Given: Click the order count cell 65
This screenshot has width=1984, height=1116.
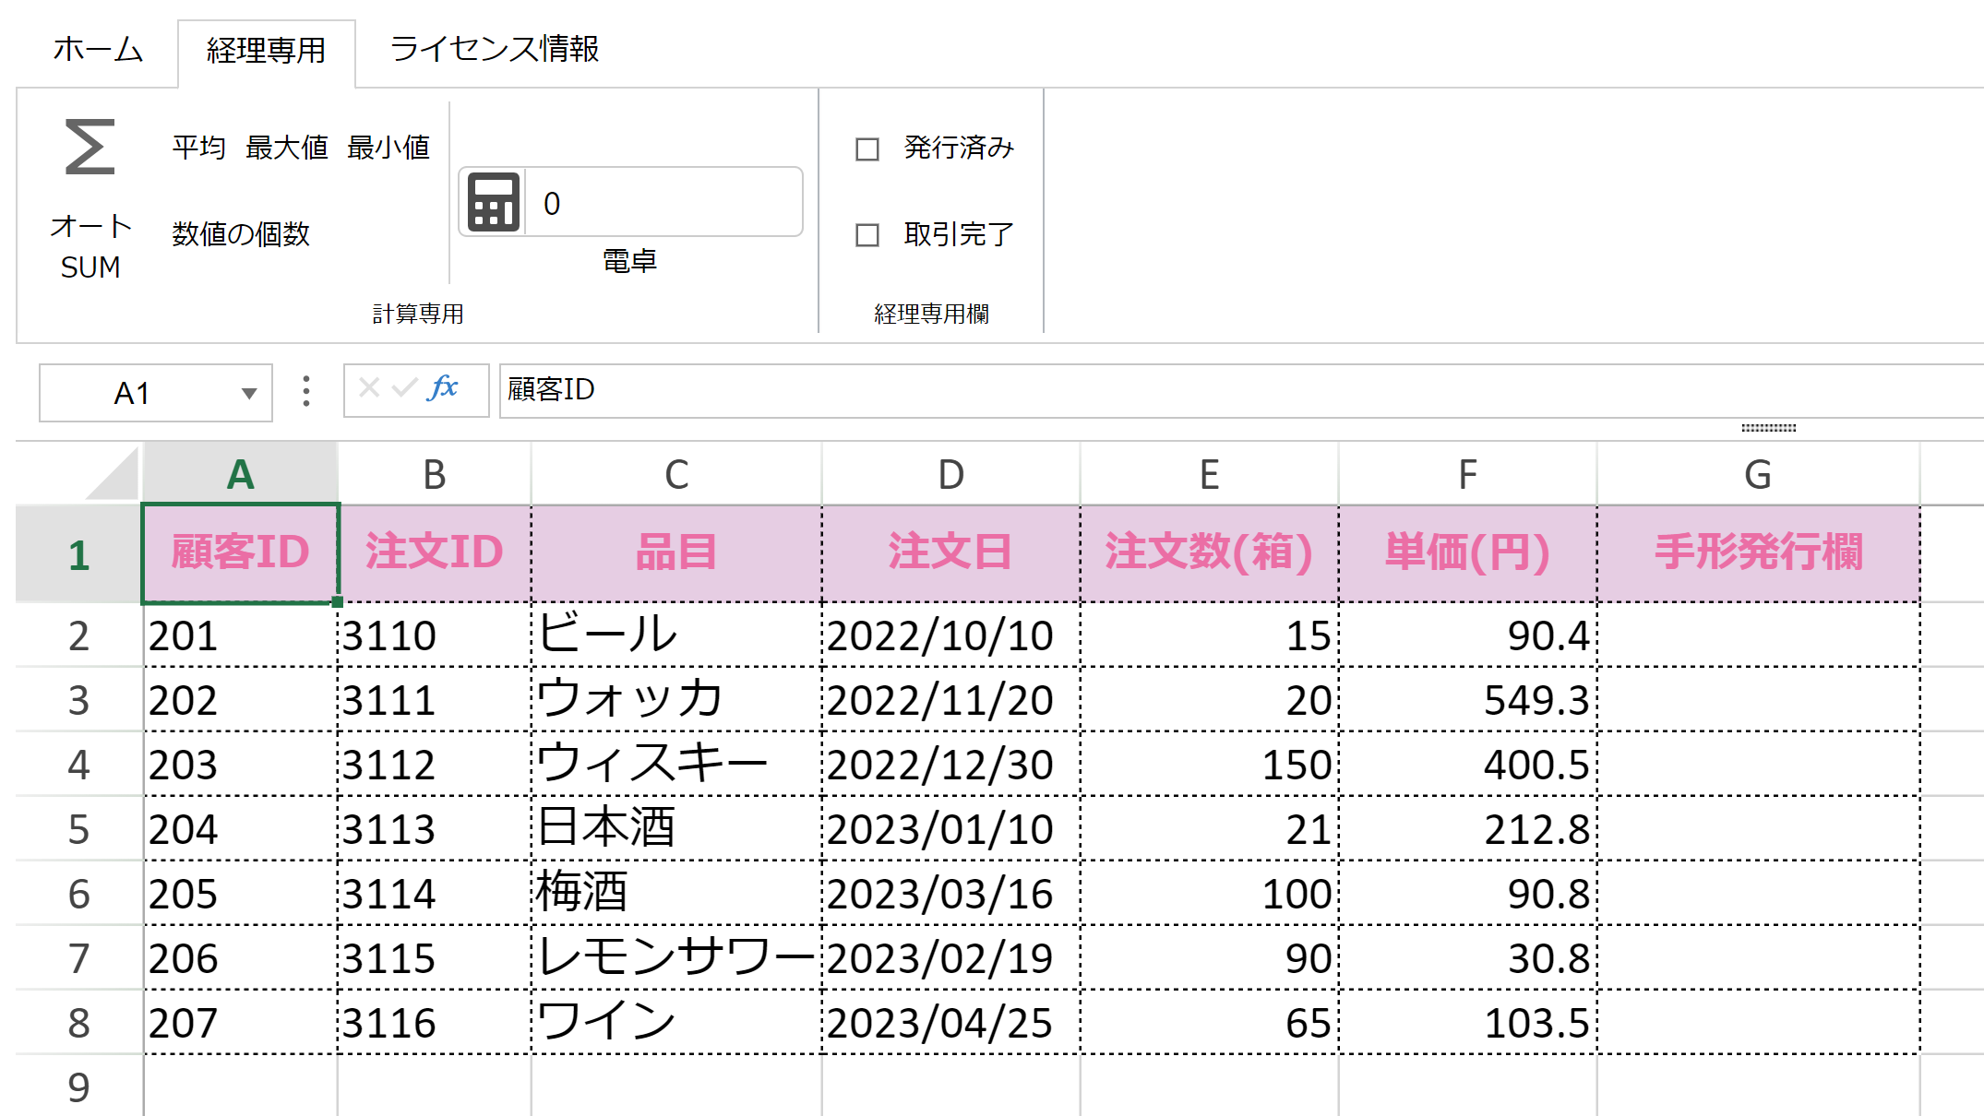Looking at the screenshot, I should [x=1210, y=1023].
